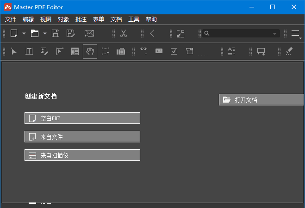The image size is (305, 208).
Task: Click the Open folder toolbar icon
Action: 35,33
